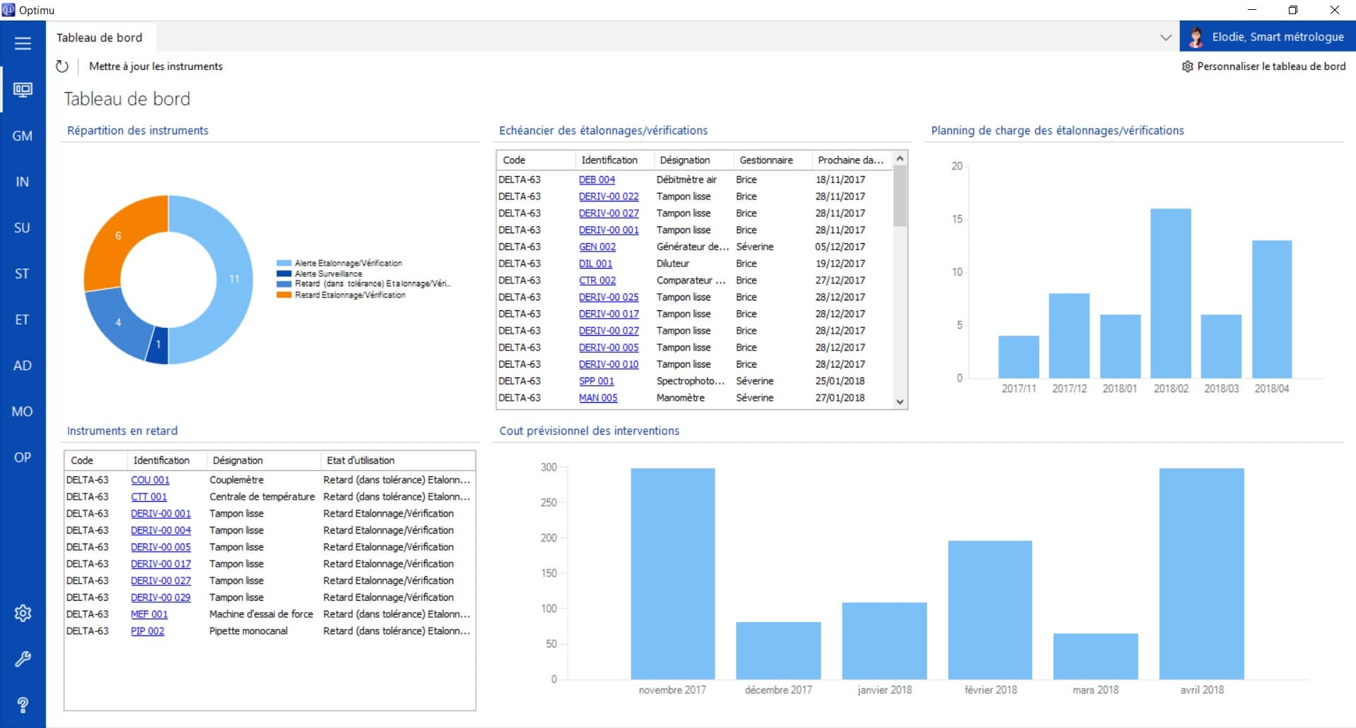Open the IN sidebar module
The width and height of the screenshot is (1356, 728).
pyautogui.click(x=23, y=182)
